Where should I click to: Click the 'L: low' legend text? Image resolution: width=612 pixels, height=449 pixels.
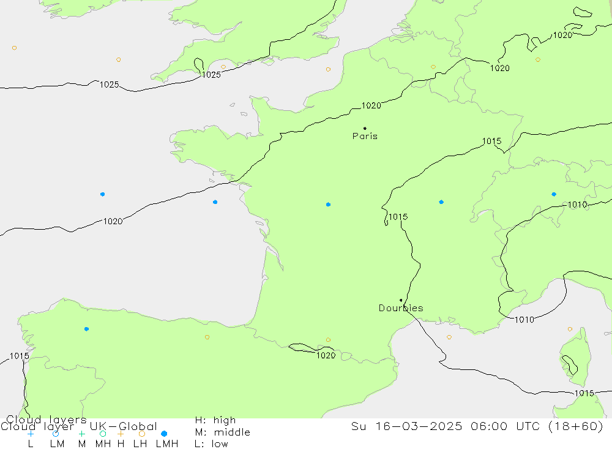tap(211, 444)
